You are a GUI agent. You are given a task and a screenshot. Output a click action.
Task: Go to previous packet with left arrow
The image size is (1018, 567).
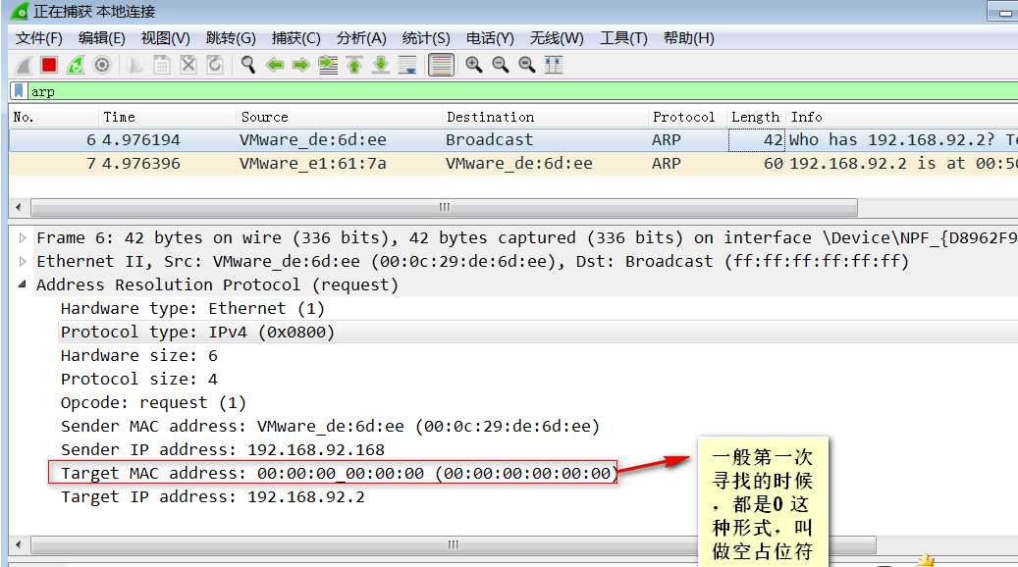point(275,65)
